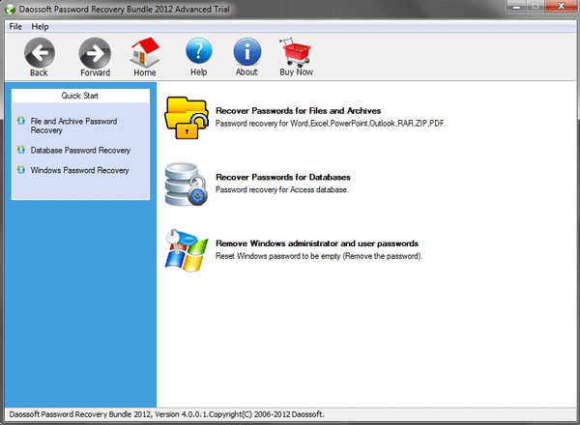Image resolution: width=580 pixels, height=425 pixels.
Task: Click the bullet icon beside Database Password Recovery
Action: point(21,150)
